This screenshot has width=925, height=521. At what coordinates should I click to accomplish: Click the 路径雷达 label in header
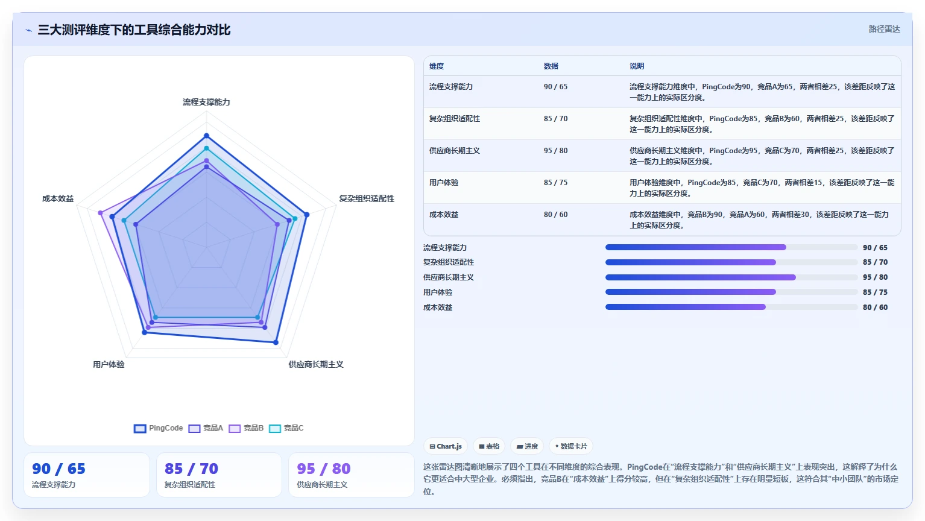click(884, 29)
